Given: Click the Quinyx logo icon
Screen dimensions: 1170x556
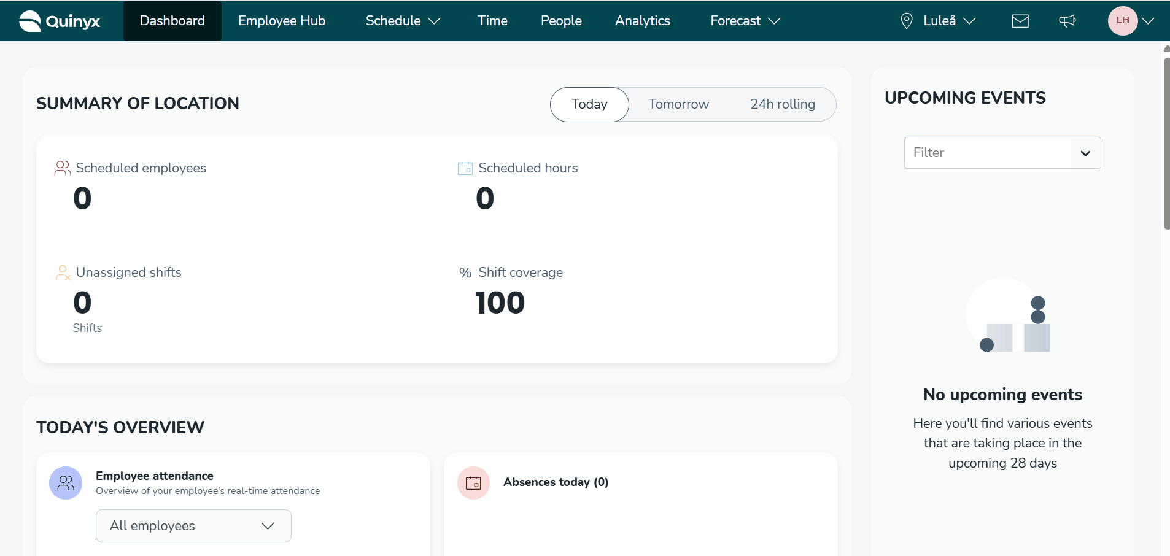Looking at the screenshot, I should (29, 21).
